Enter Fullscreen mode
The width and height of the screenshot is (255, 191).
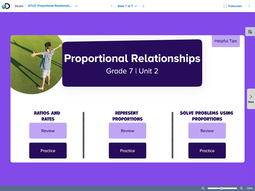click(233, 6)
